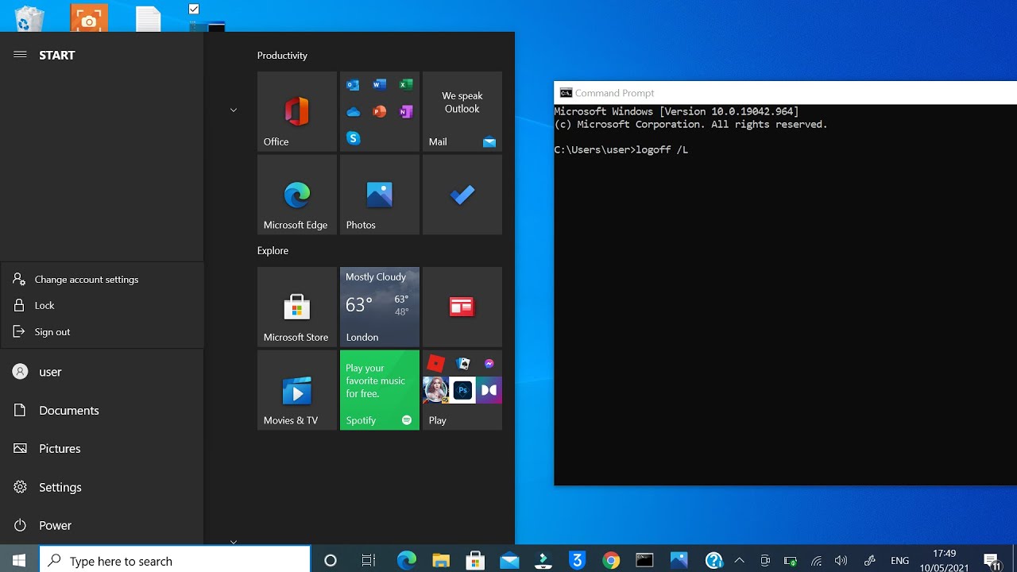The width and height of the screenshot is (1017, 572).
Task: Click the ENG language indicator
Action: 899,561
